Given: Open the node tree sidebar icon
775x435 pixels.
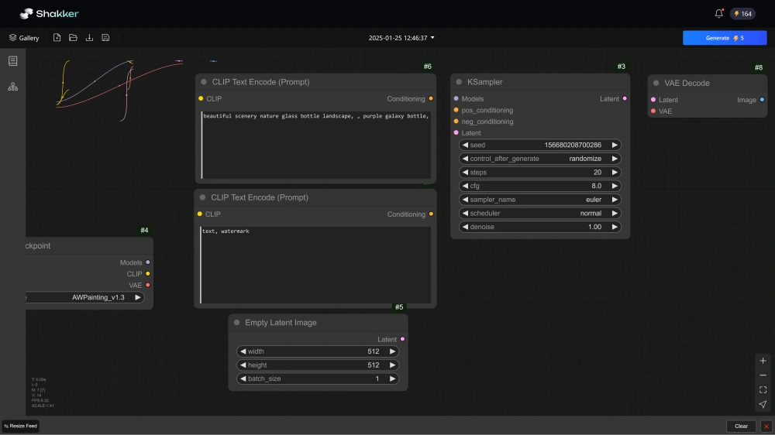Looking at the screenshot, I should [x=13, y=87].
